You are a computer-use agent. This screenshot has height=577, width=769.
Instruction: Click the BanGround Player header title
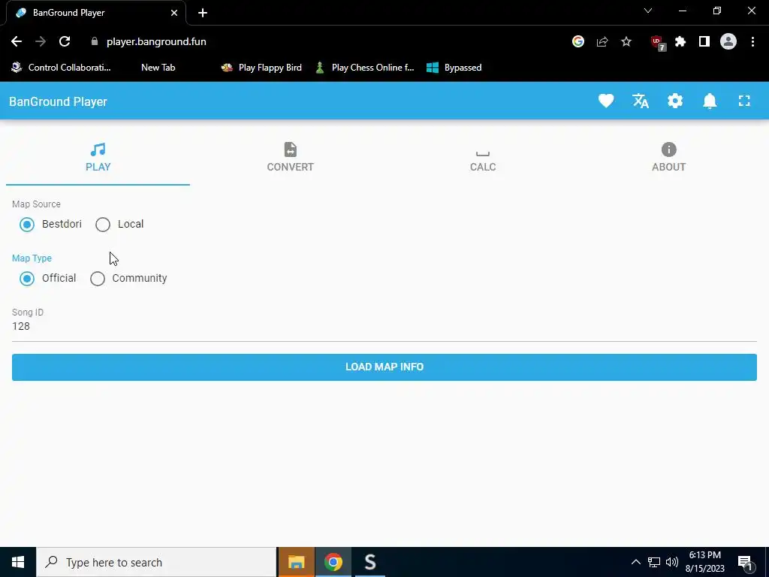(x=58, y=101)
